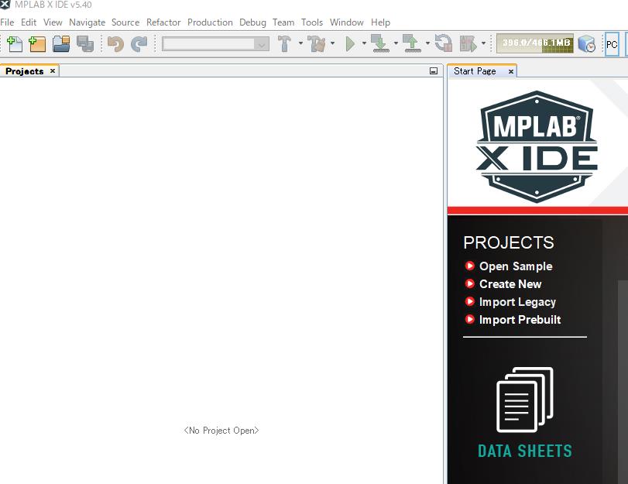Expand the Run Project dropdown arrow

click(x=364, y=43)
